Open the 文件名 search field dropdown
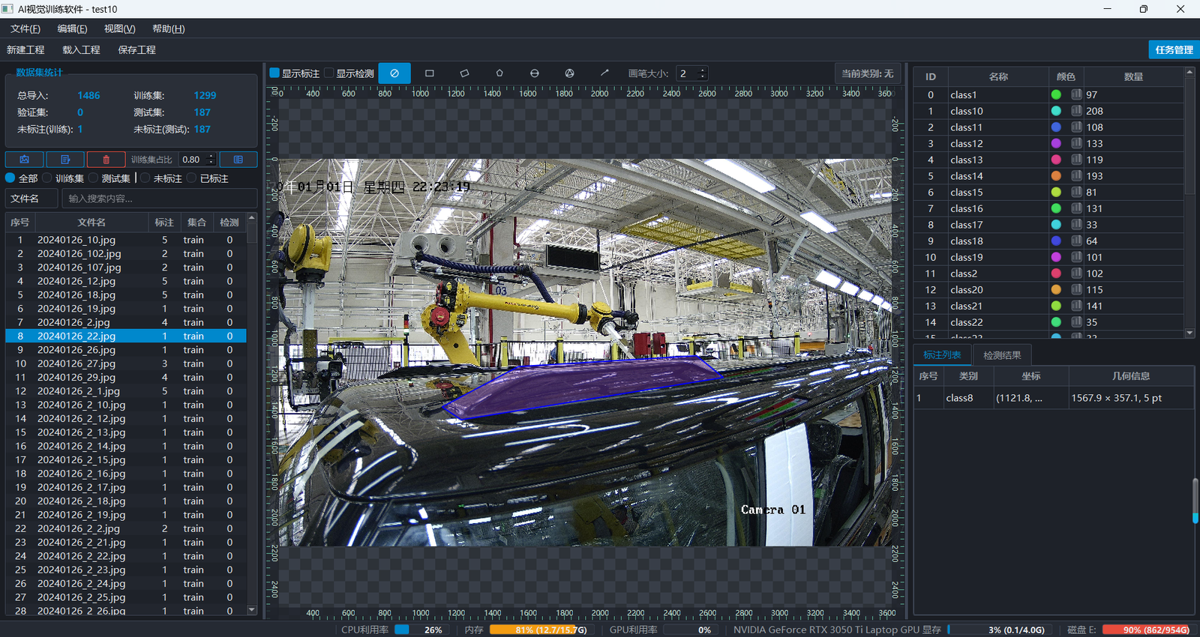Image resolution: width=1200 pixels, height=637 pixels. pos(32,199)
